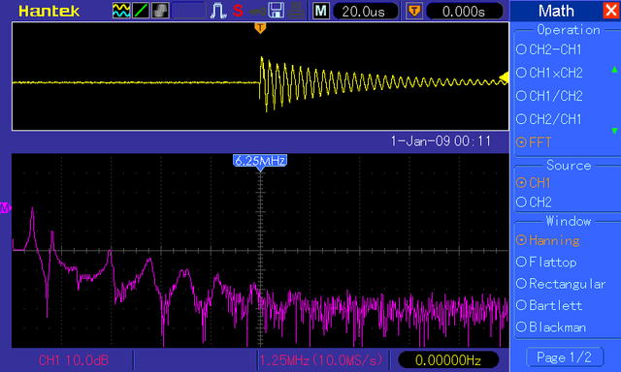
Task: Select the Blackman window
Action: (551, 327)
